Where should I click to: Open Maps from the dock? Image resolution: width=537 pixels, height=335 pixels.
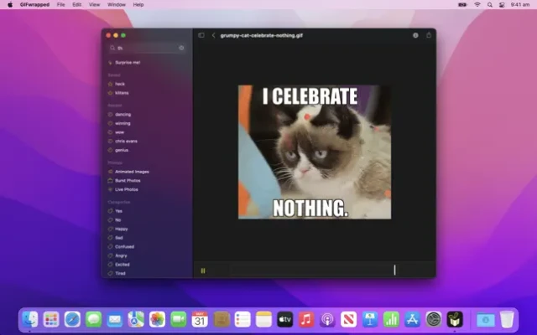[x=136, y=320]
